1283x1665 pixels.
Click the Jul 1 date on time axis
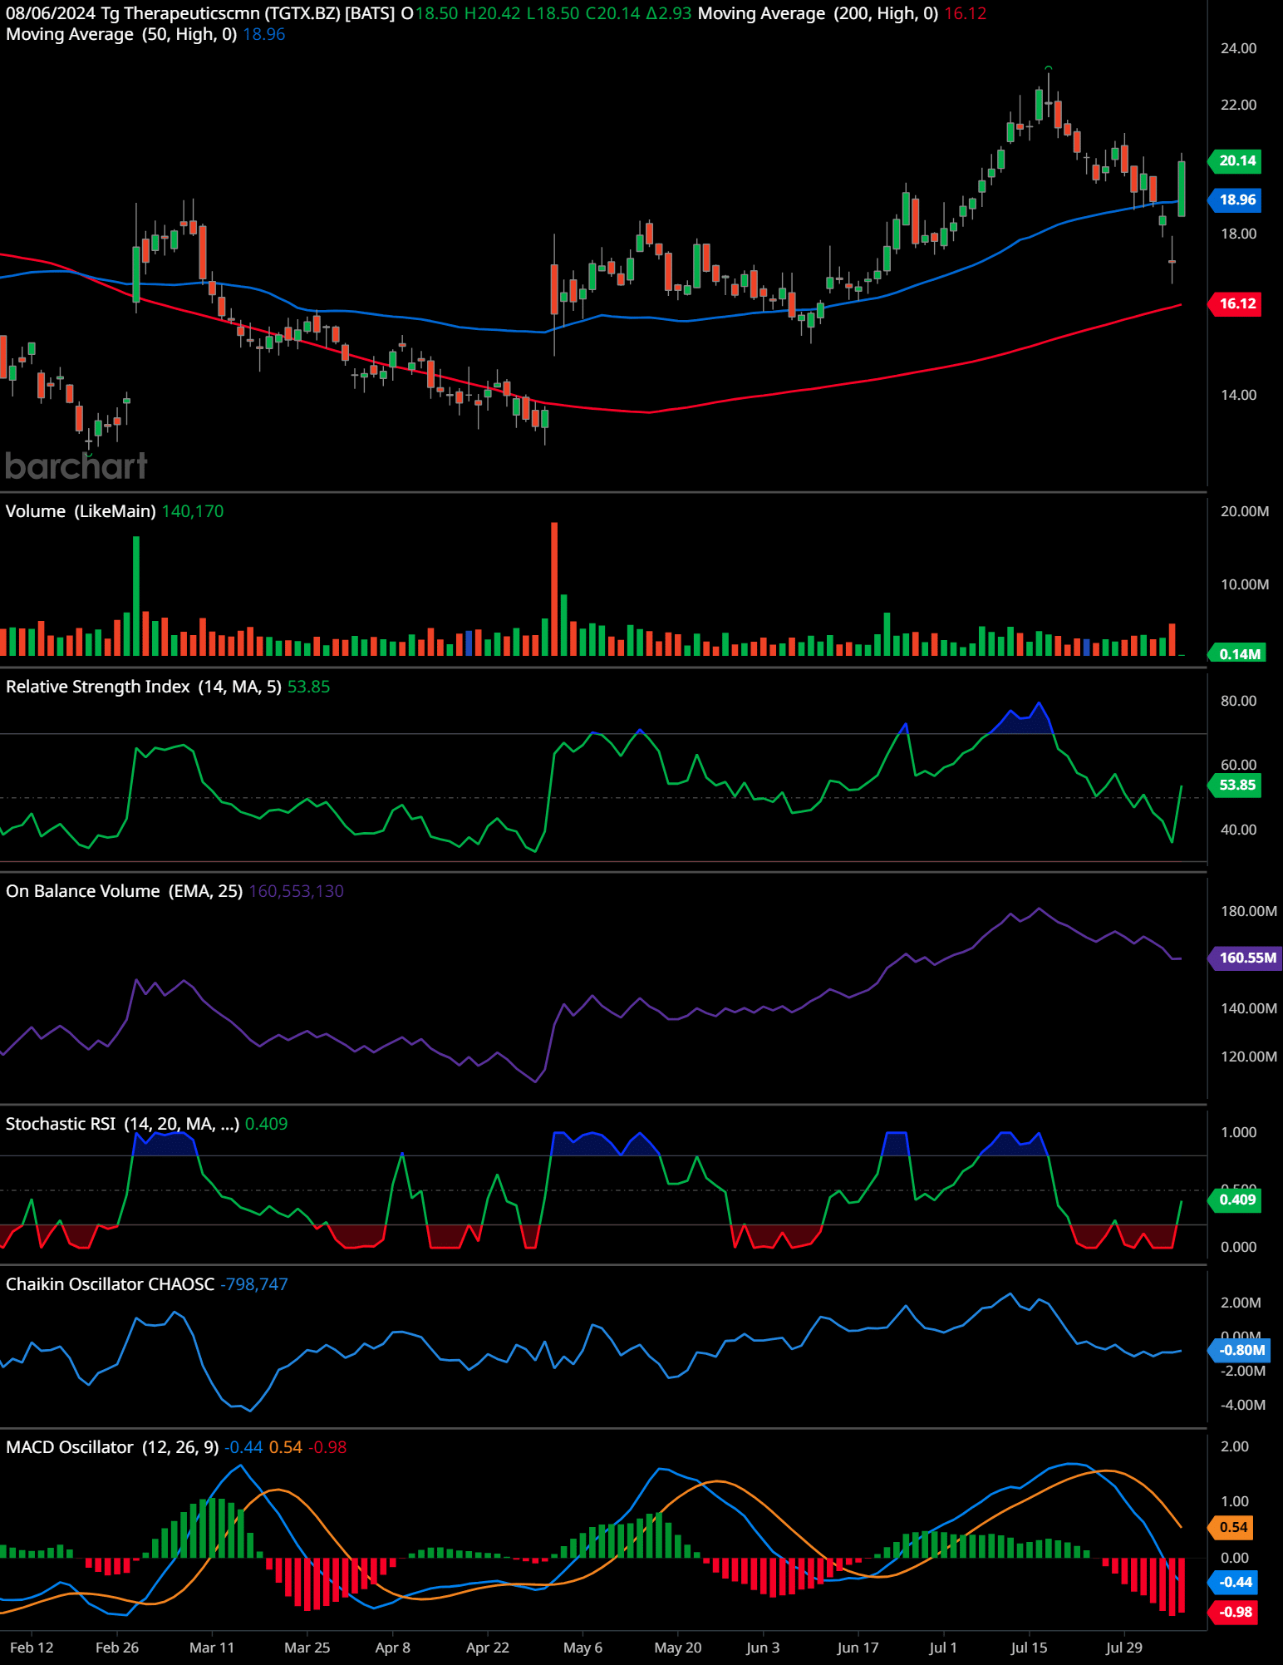point(943,1648)
